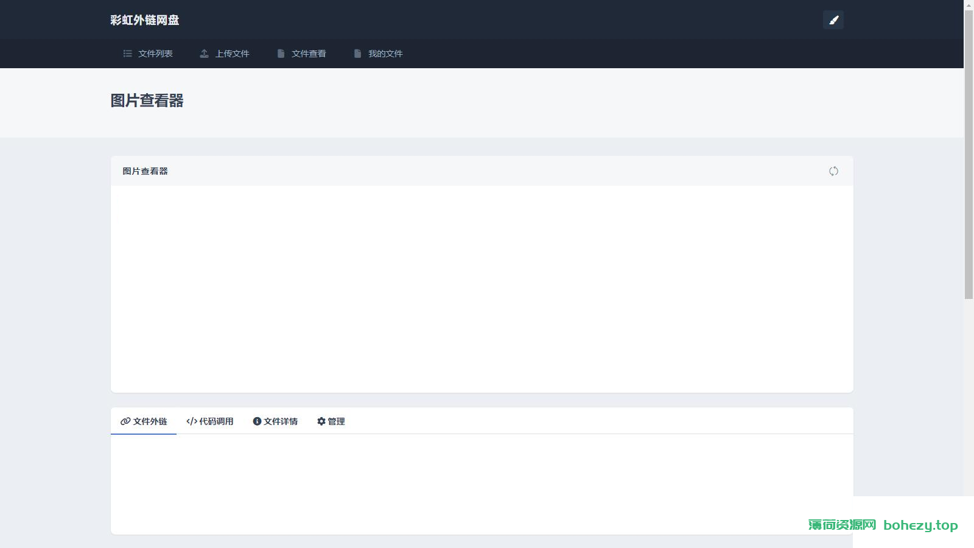Click the refresh icon in 图片查看器 panel
This screenshot has width=974, height=548.
(833, 171)
